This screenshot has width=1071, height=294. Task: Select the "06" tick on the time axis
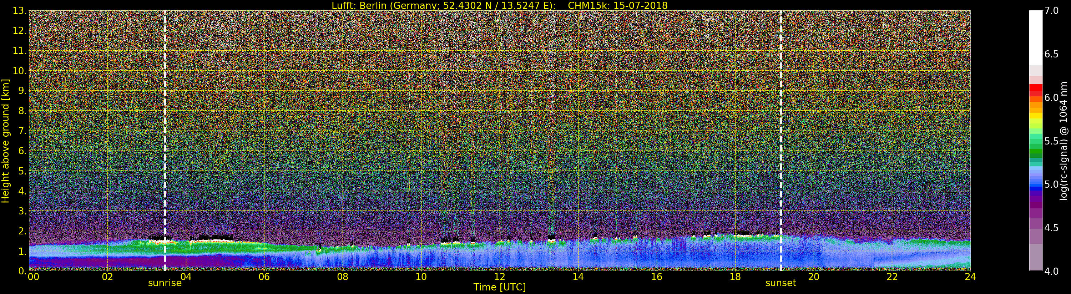click(264, 277)
